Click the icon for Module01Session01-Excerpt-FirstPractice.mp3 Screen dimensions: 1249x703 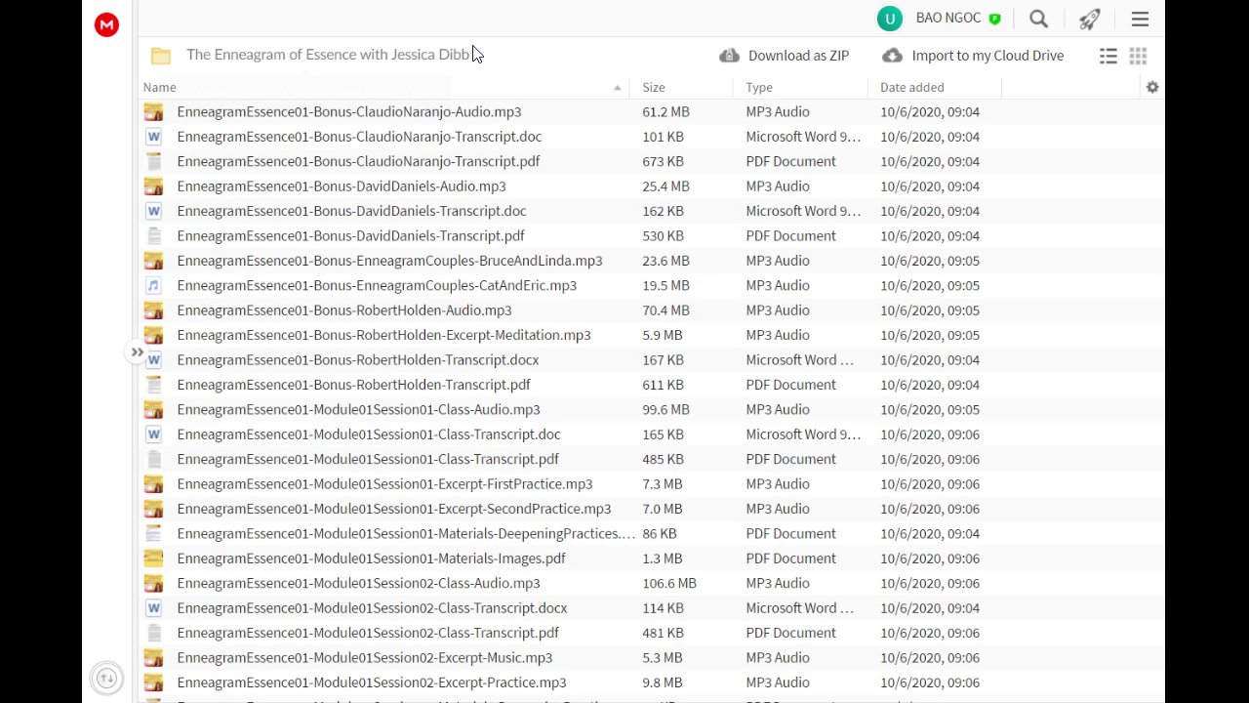point(153,484)
